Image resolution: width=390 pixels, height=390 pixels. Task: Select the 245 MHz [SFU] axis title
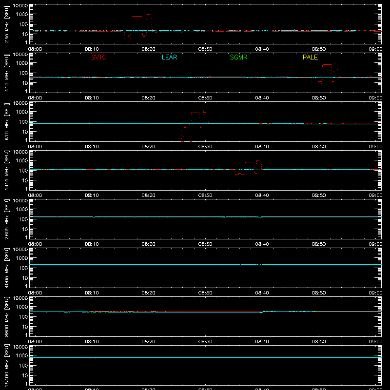(x=6, y=24)
